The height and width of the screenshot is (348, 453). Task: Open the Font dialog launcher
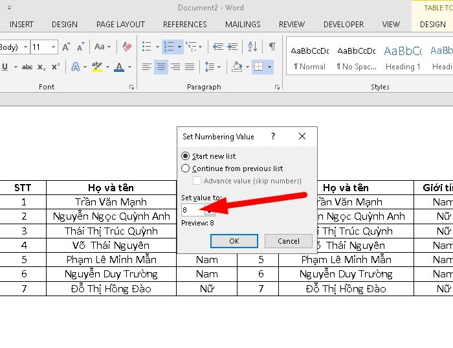pyautogui.click(x=132, y=87)
